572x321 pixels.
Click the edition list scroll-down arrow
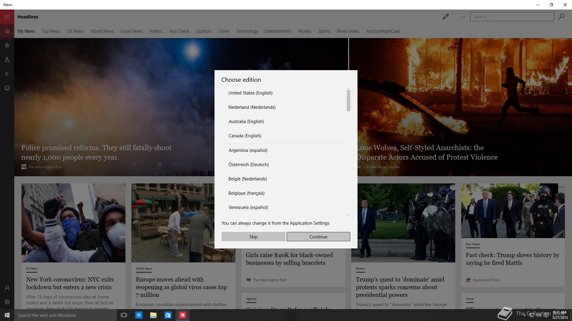click(348, 215)
